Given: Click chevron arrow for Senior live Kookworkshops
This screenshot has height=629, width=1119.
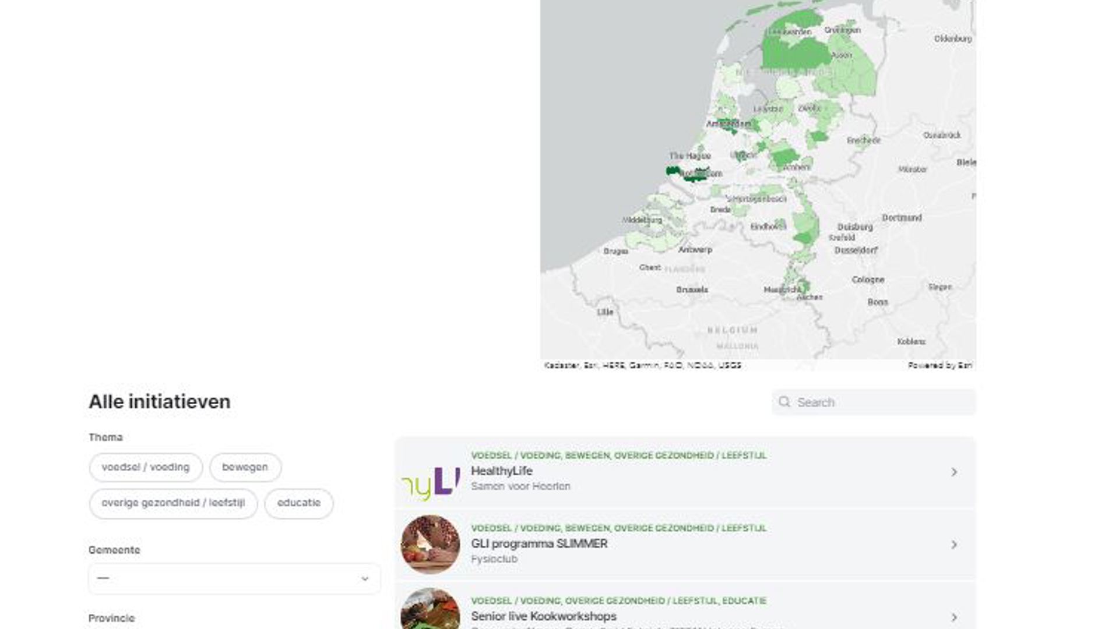Looking at the screenshot, I should click(954, 617).
